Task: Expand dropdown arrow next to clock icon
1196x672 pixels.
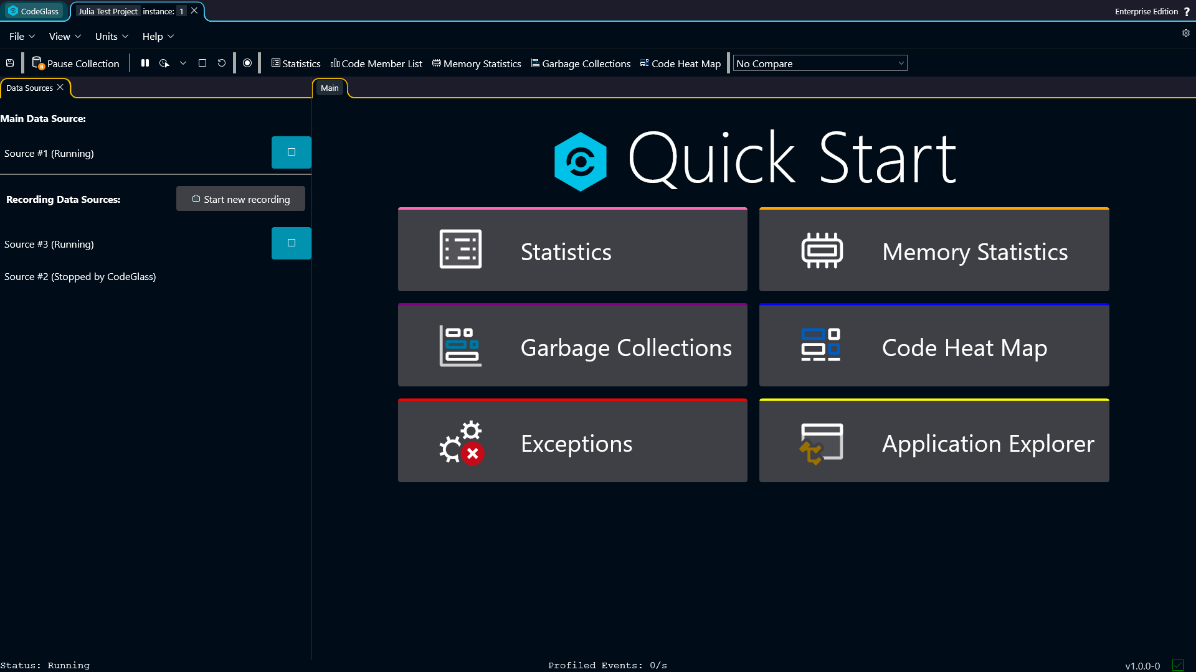Action: click(183, 63)
